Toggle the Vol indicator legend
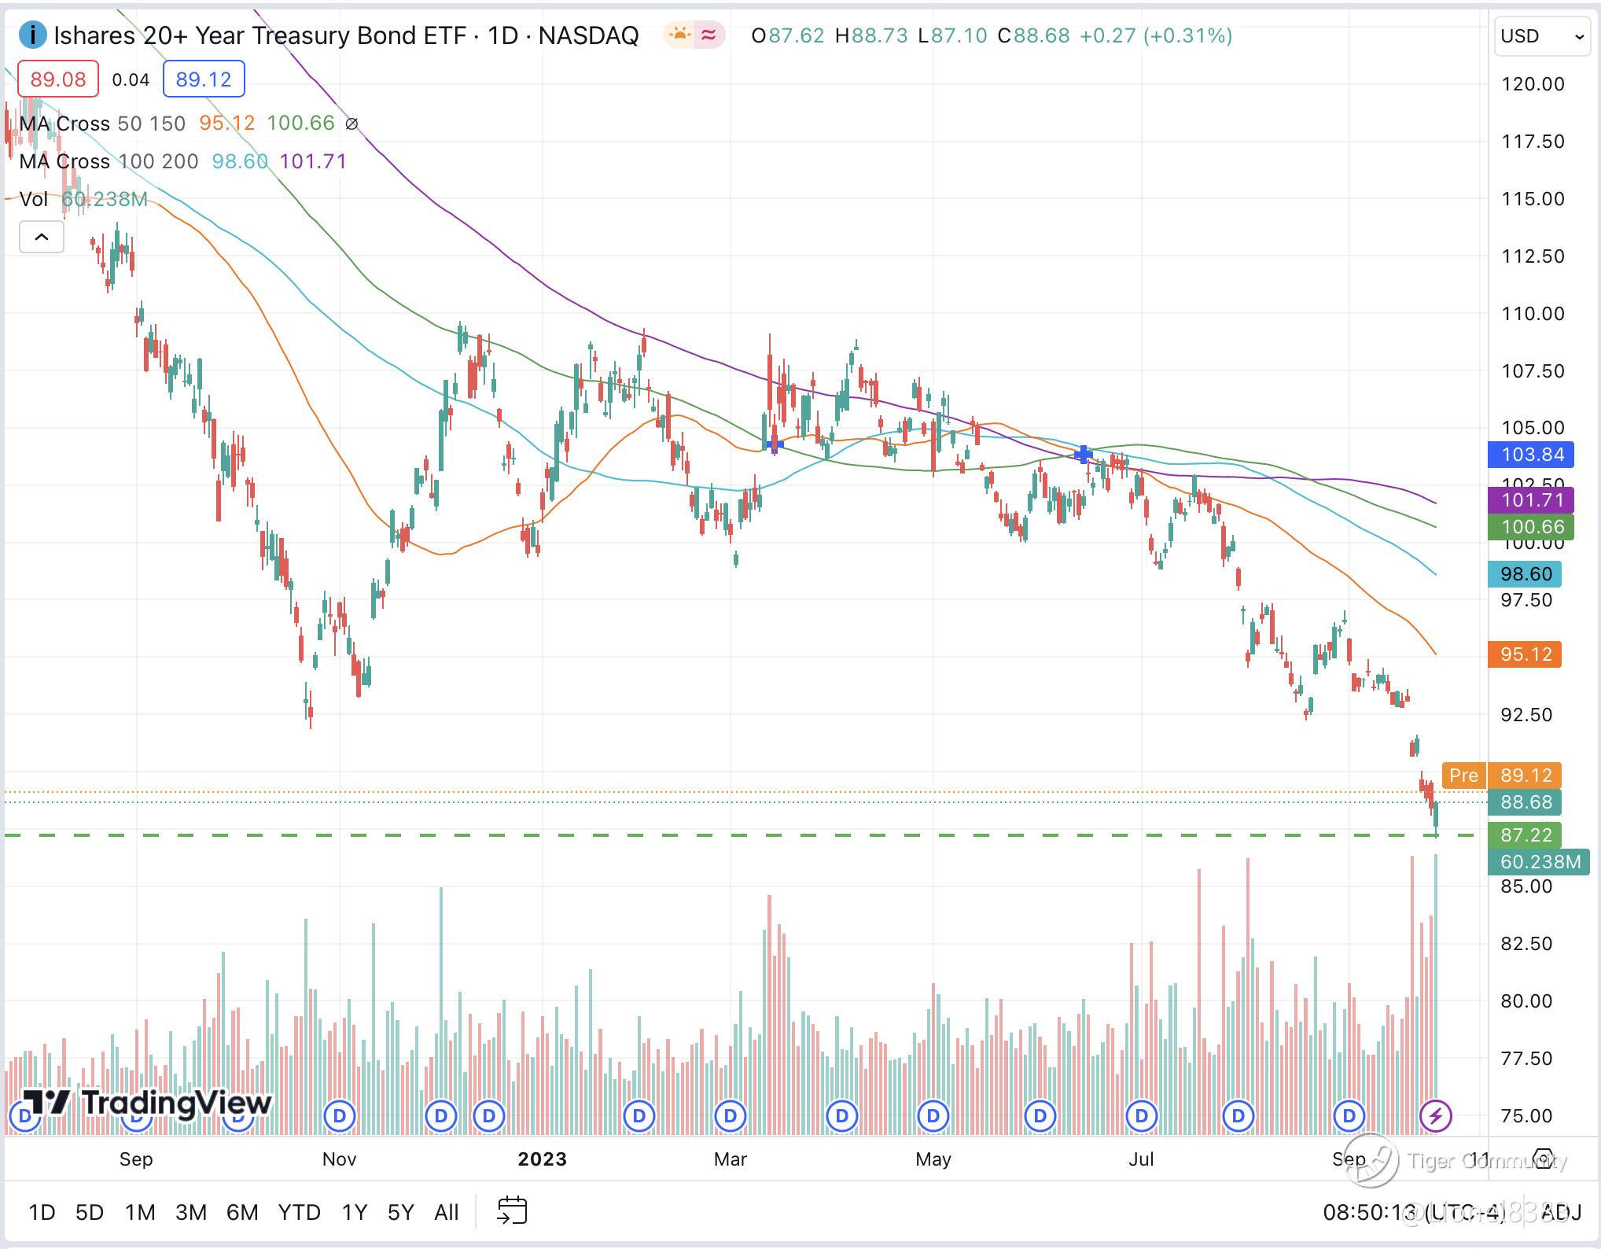Screen dimensions: 1601x1249 34,199
